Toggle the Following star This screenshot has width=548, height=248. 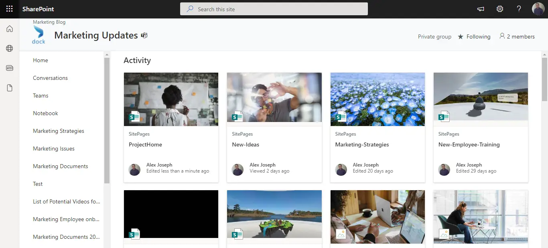click(x=461, y=37)
